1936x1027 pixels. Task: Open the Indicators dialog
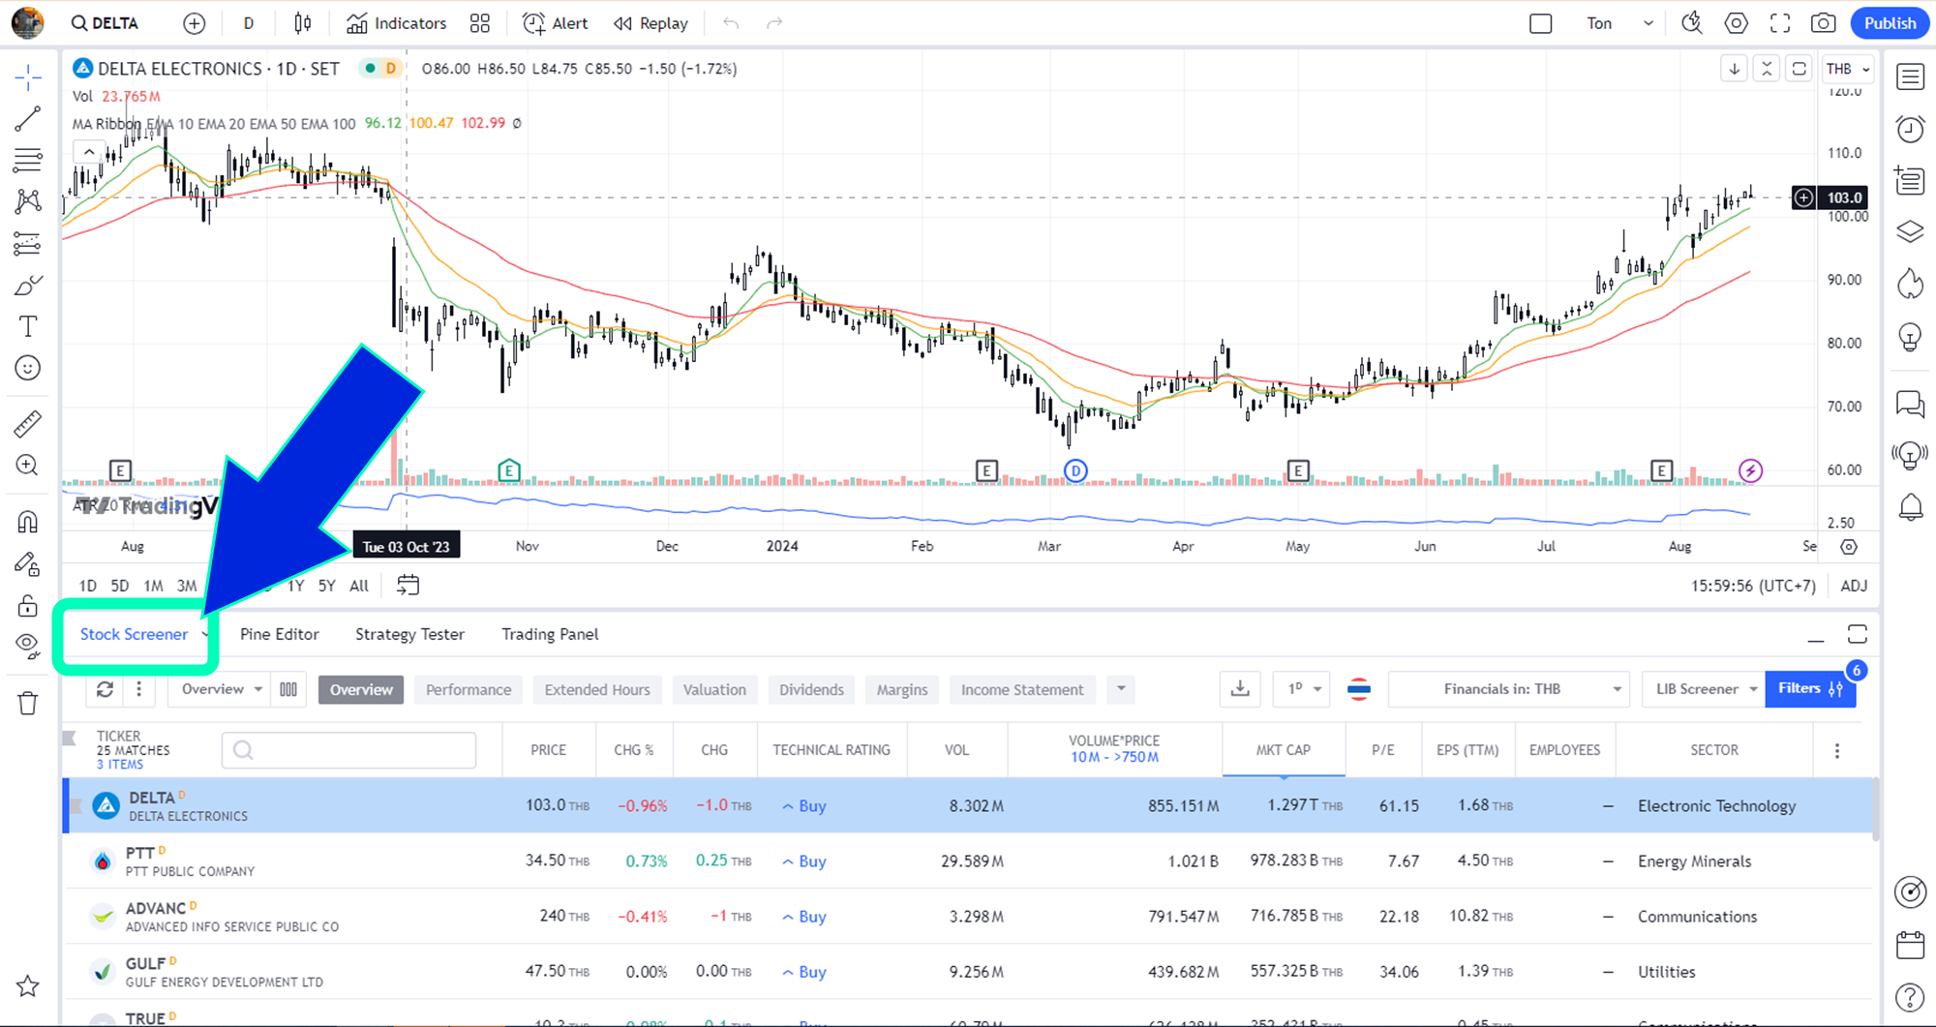[397, 23]
